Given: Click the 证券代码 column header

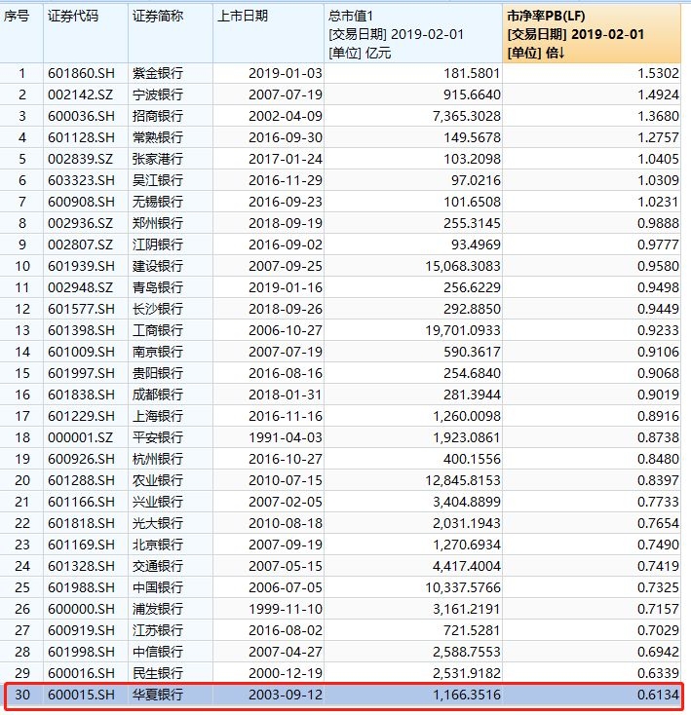Looking at the screenshot, I should click(86, 34).
